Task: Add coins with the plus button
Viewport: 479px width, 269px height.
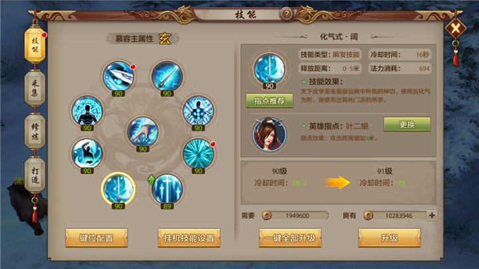Action: tap(432, 215)
